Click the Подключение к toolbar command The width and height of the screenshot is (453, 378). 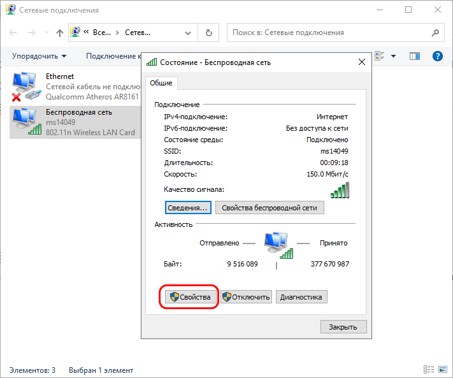point(113,56)
